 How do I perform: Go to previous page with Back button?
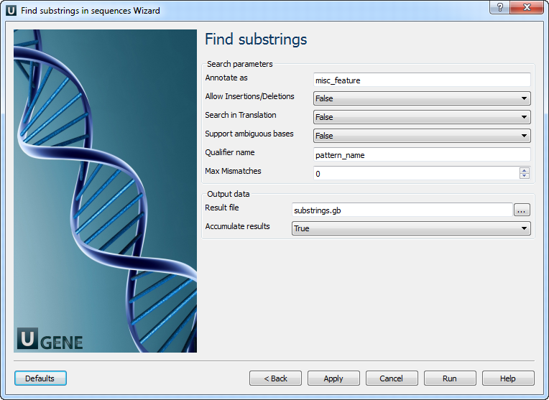[x=275, y=378]
